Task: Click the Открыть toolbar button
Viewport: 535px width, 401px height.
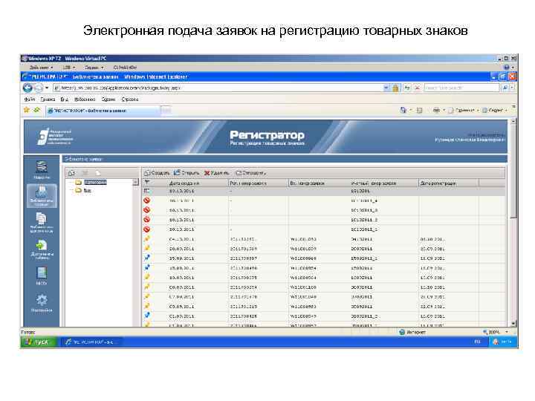Action: pyautogui.click(x=187, y=173)
